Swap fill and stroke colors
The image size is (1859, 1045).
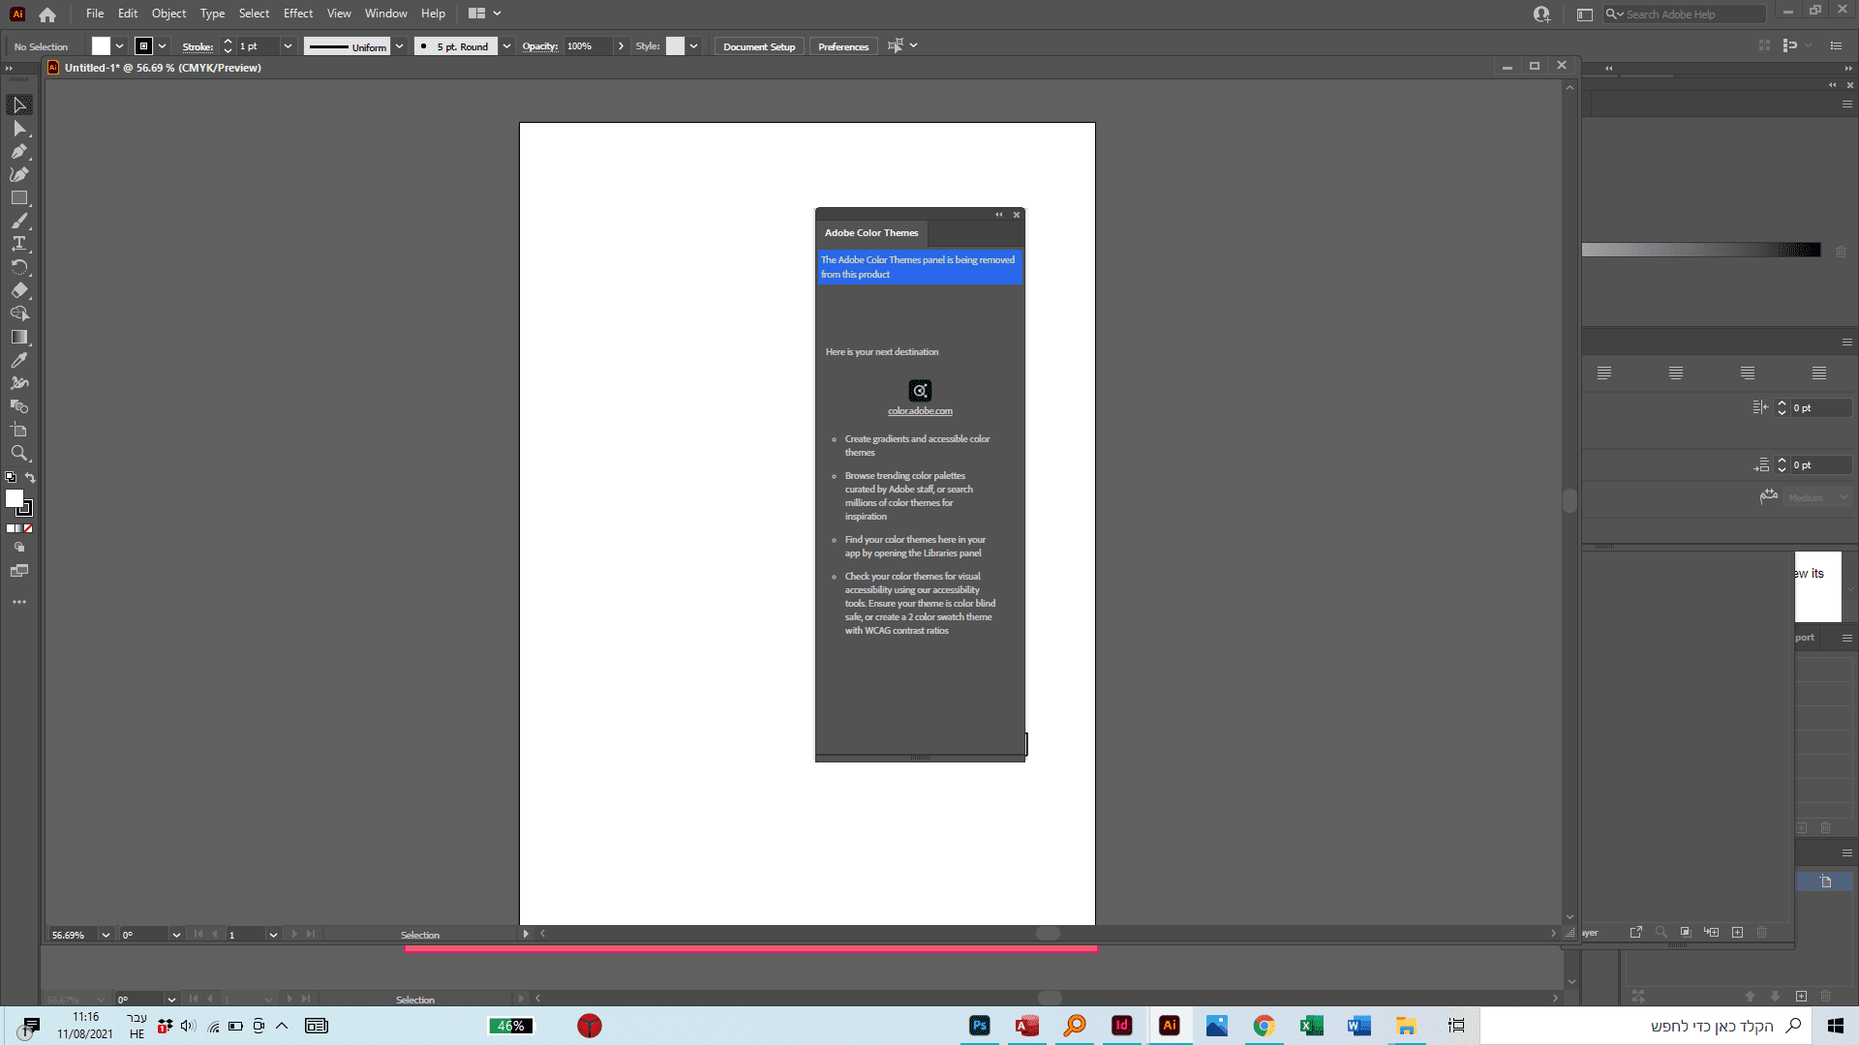click(30, 477)
